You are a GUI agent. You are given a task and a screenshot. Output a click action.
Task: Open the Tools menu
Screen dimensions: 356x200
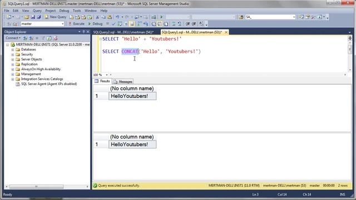coord(77,11)
